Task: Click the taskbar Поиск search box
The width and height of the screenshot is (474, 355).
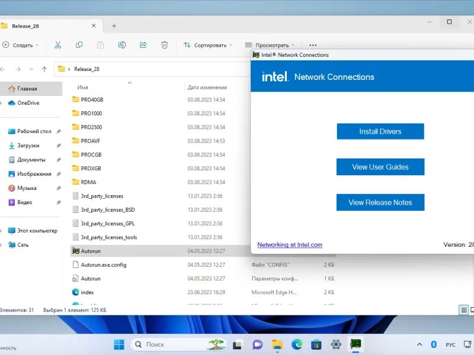Action: tap(178, 344)
